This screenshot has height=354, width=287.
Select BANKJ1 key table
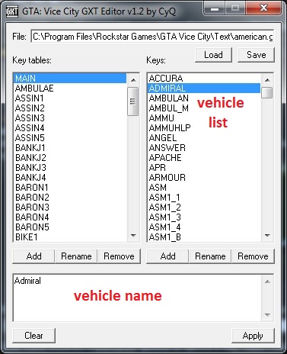(70, 147)
